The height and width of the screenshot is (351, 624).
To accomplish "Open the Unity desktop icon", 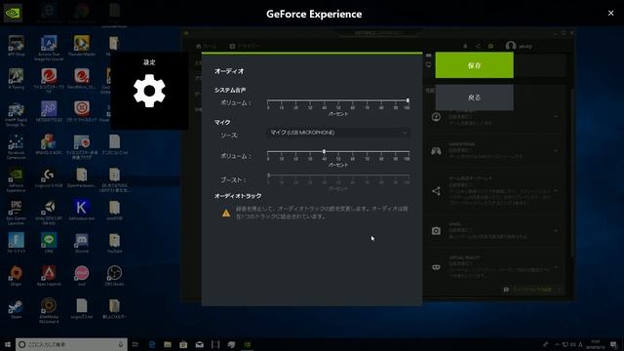I will pyautogui.click(x=49, y=213).
